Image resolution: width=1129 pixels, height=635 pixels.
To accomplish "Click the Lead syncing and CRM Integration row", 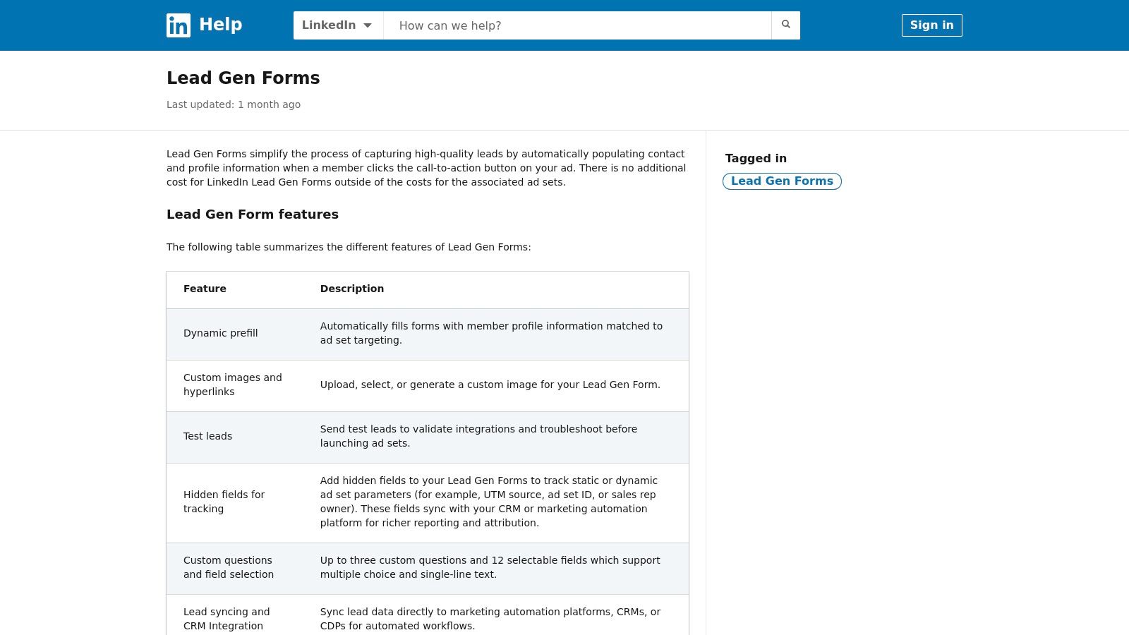I will point(227,619).
